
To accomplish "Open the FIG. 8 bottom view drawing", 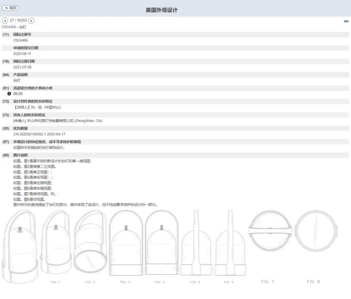I will [316, 231].
